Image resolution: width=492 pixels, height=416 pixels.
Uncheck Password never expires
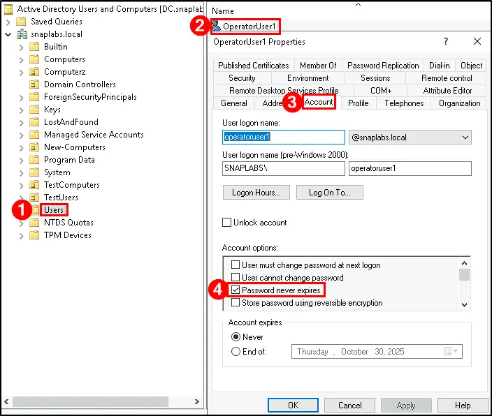tap(236, 290)
